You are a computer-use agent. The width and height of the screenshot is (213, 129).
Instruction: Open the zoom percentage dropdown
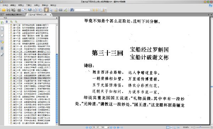192,127
